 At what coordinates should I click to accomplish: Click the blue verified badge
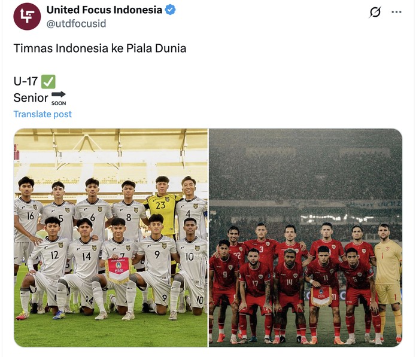(x=170, y=10)
